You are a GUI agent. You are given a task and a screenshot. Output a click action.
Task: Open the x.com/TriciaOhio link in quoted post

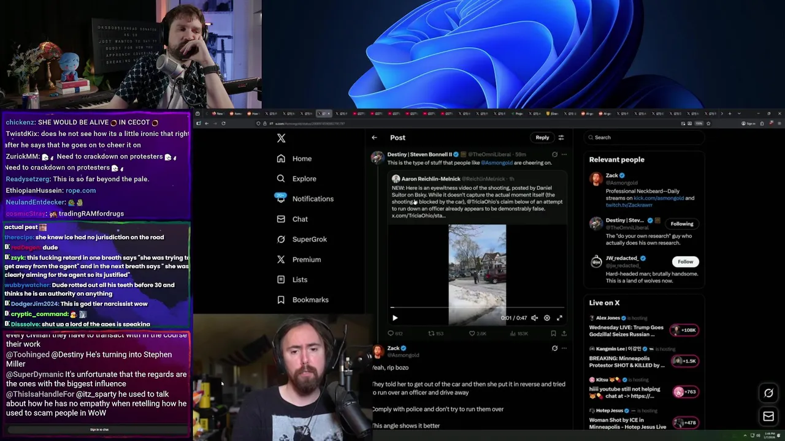point(418,216)
